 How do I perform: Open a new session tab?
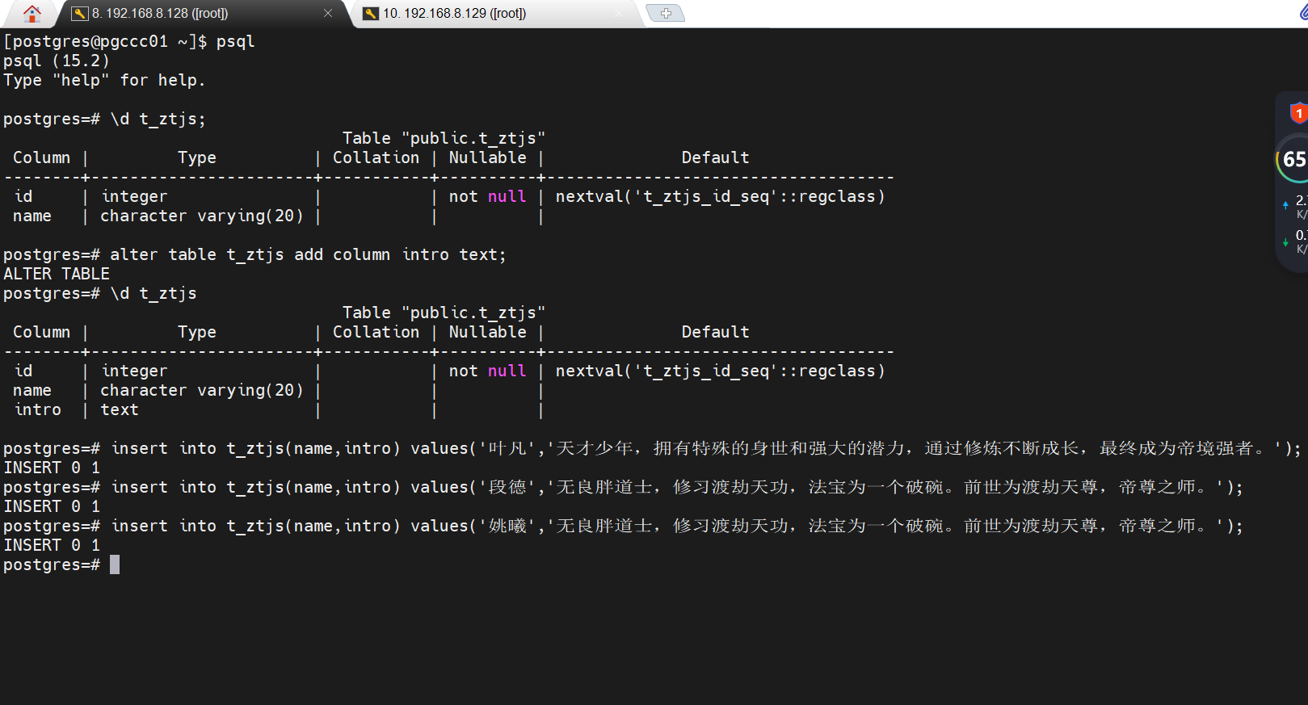[666, 13]
